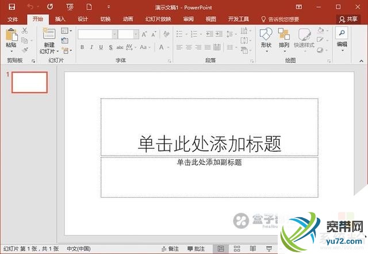Viewport: 368px width, 254px height.
Task: Justify text in paragraph group
Action: [208, 47]
